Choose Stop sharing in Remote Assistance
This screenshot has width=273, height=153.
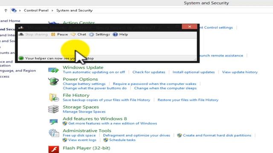[36, 34]
